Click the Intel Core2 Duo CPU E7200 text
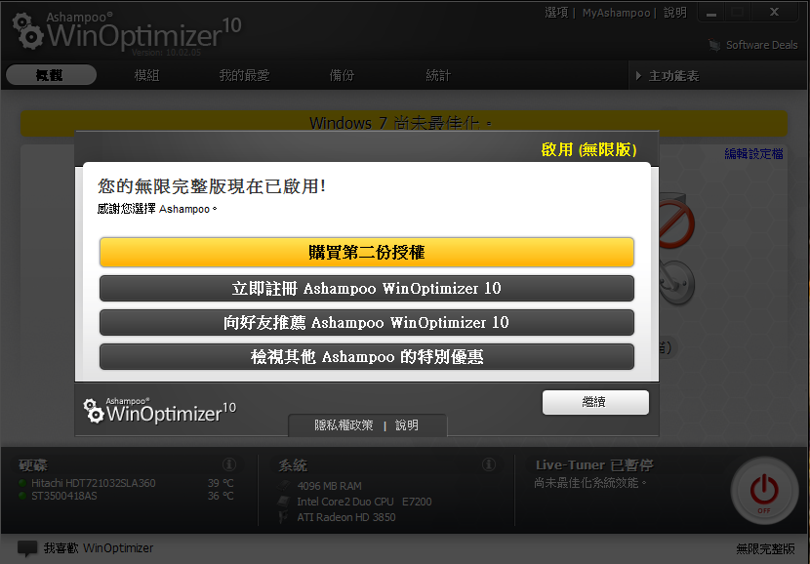The width and height of the screenshot is (810, 564). pos(364,502)
